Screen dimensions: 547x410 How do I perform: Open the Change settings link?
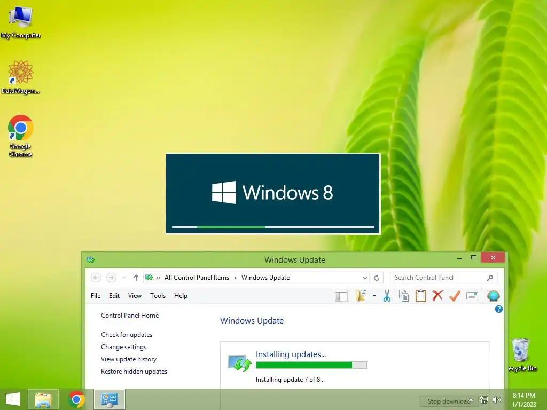coord(123,347)
